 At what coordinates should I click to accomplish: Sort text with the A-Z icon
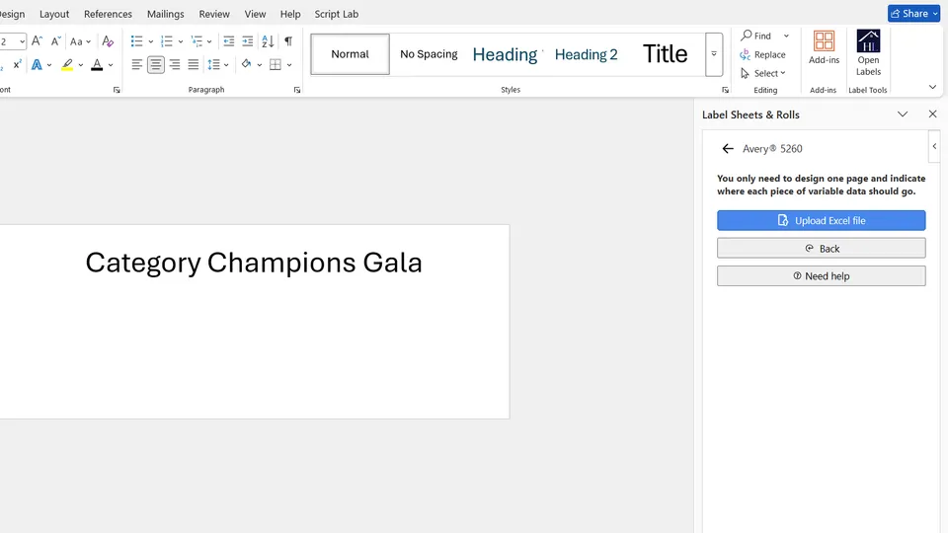[x=268, y=41]
